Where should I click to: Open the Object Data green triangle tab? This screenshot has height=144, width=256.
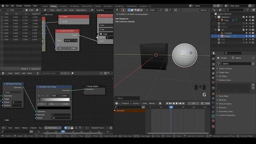pos(213,116)
